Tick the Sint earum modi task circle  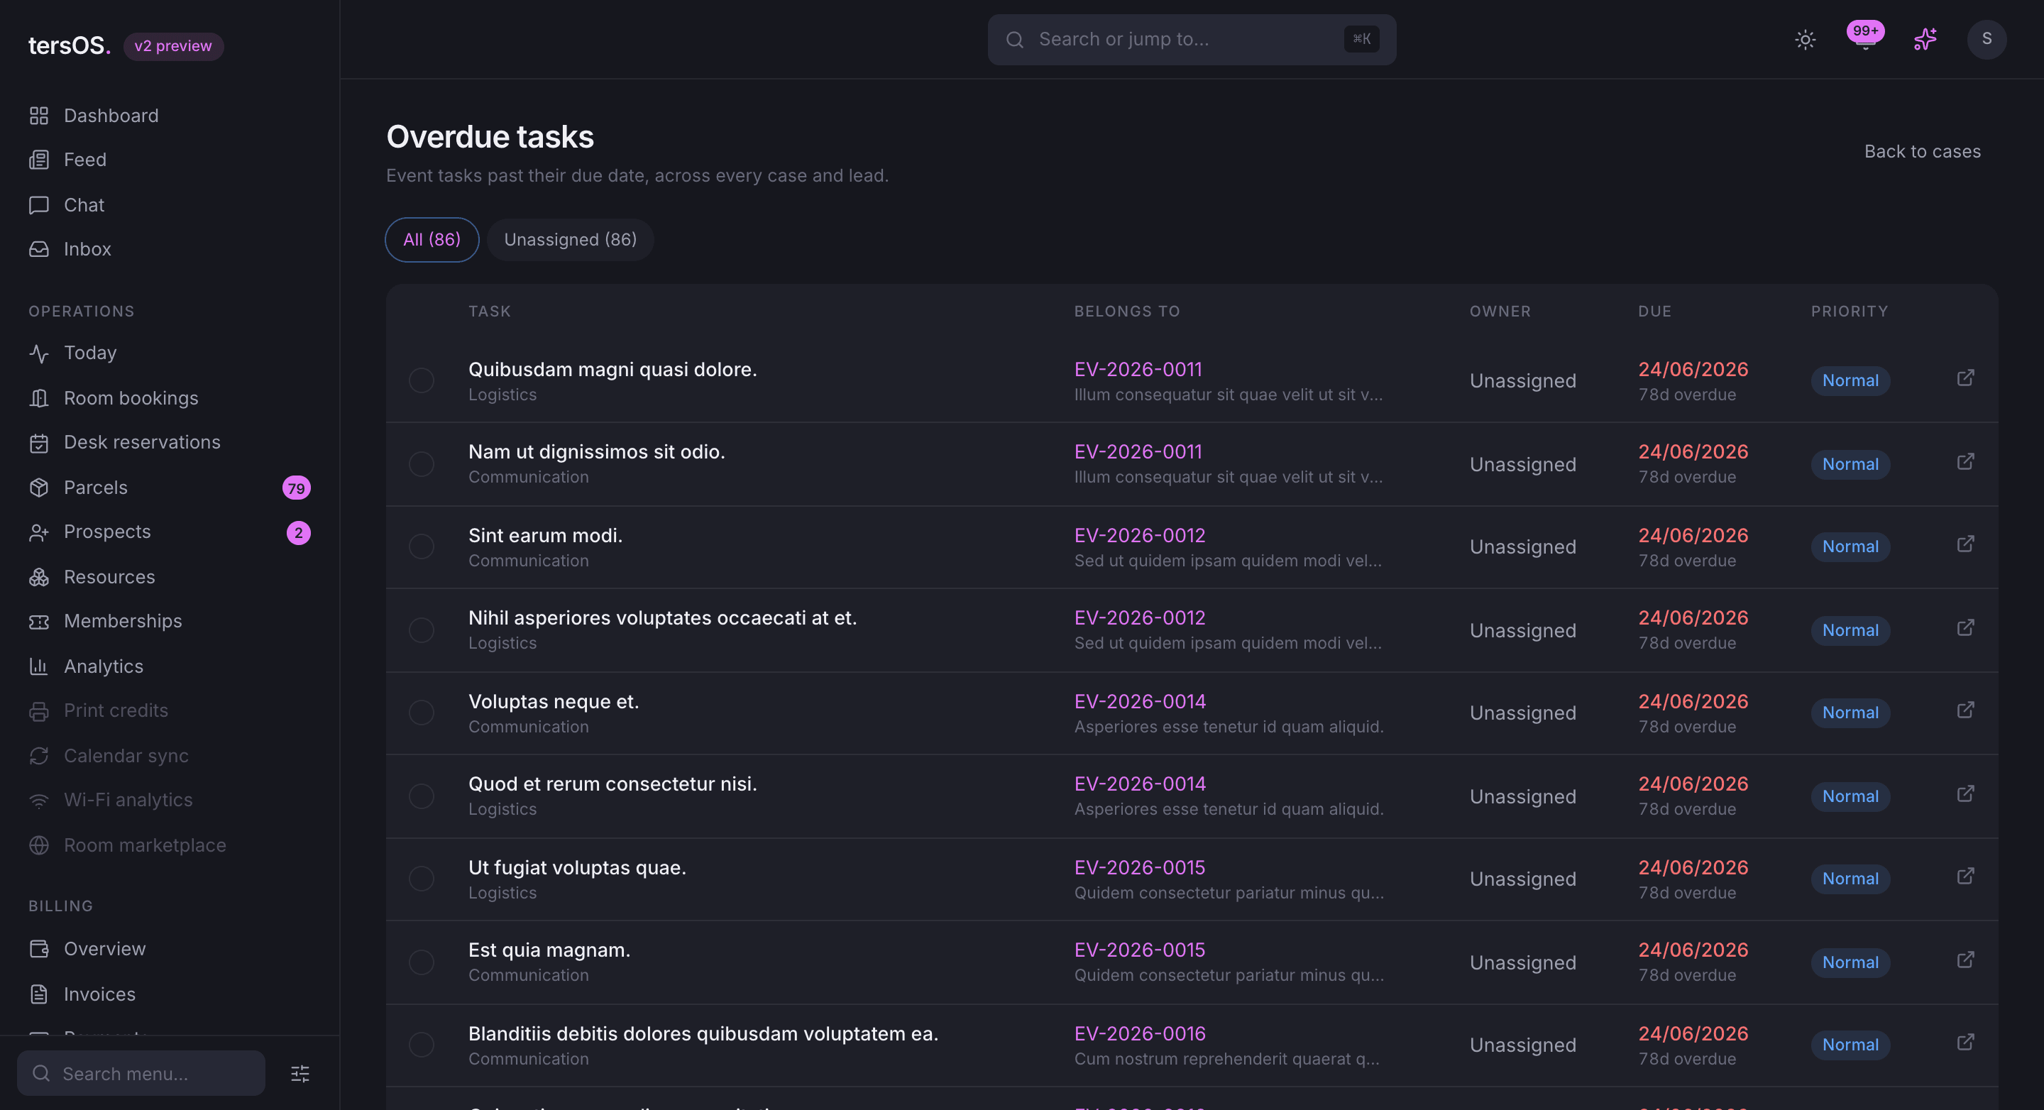(x=422, y=546)
